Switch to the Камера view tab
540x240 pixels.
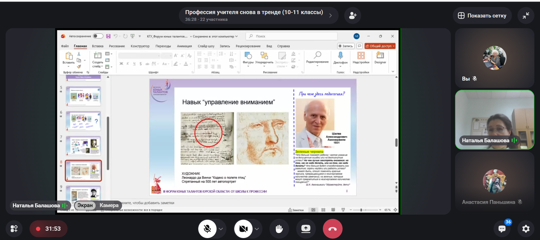click(109, 205)
